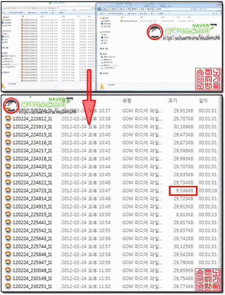The width and height of the screenshot is (225, 295).
Task: Click the size value 30,125KB
Action: tap(183, 246)
